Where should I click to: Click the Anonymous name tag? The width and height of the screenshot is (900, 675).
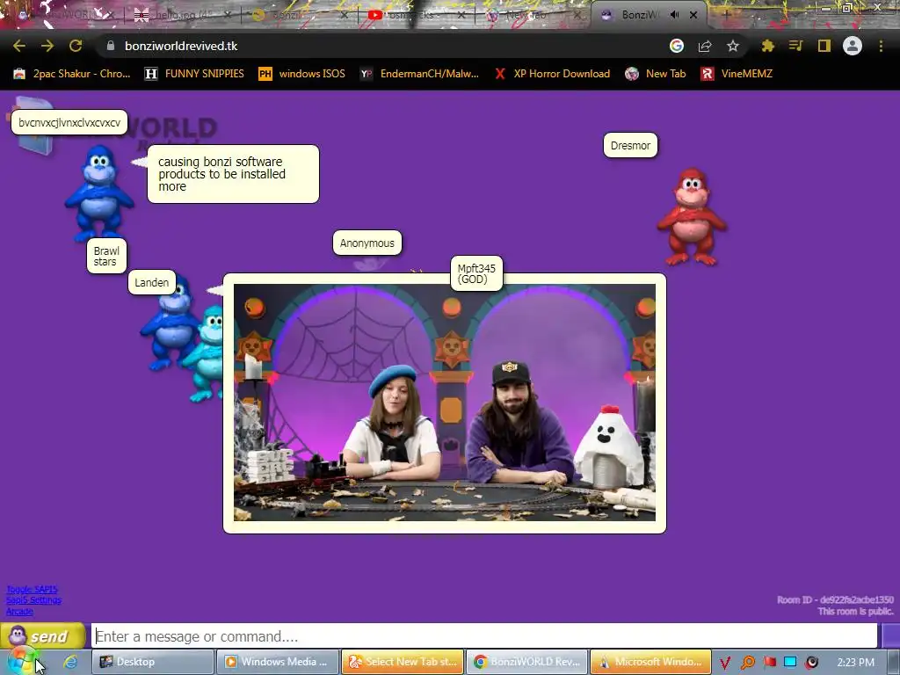tap(367, 243)
